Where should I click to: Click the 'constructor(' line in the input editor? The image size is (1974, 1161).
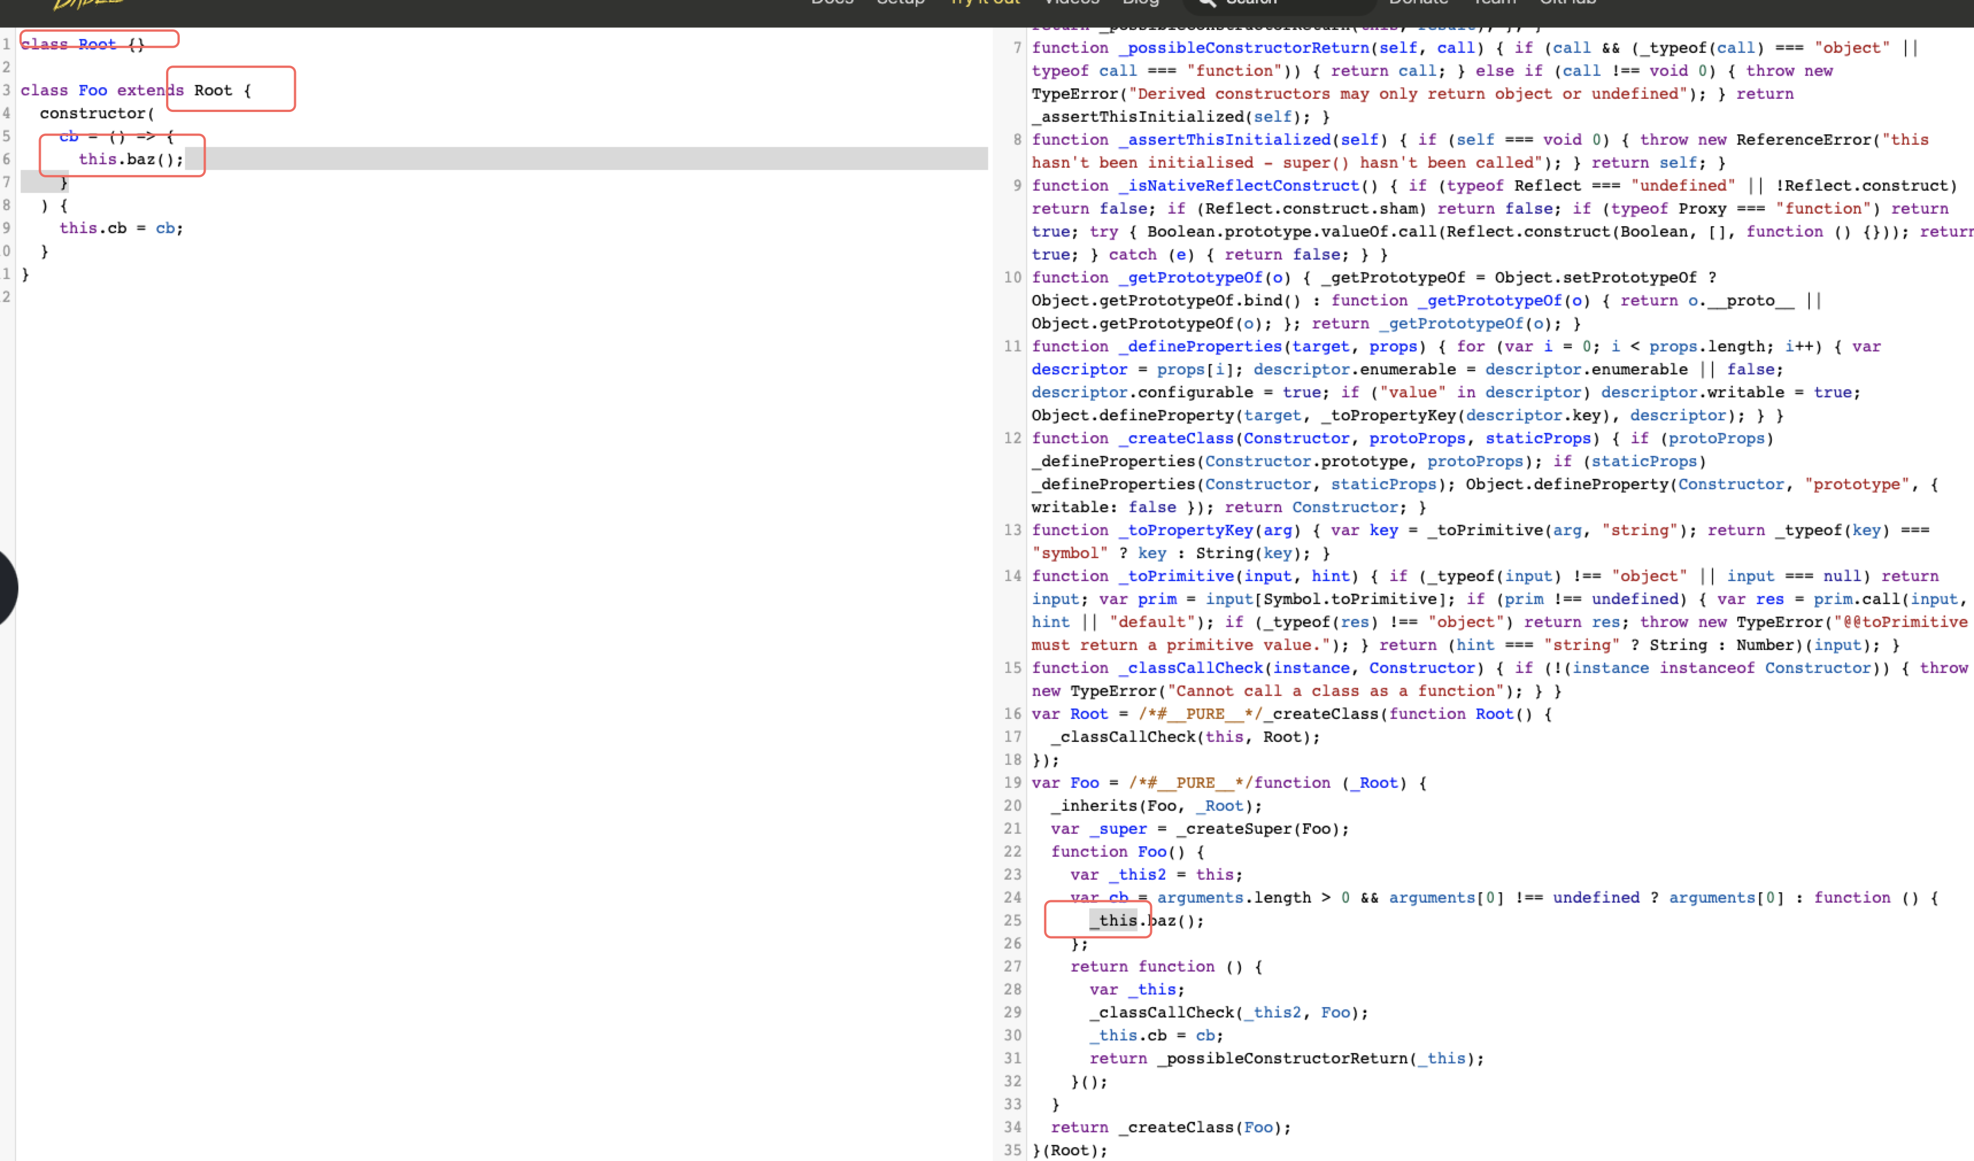point(97,114)
